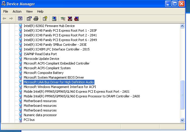Click icon beside Numeric data processor
This screenshot has height=132, width=190.
pyautogui.click(x=20, y=115)
